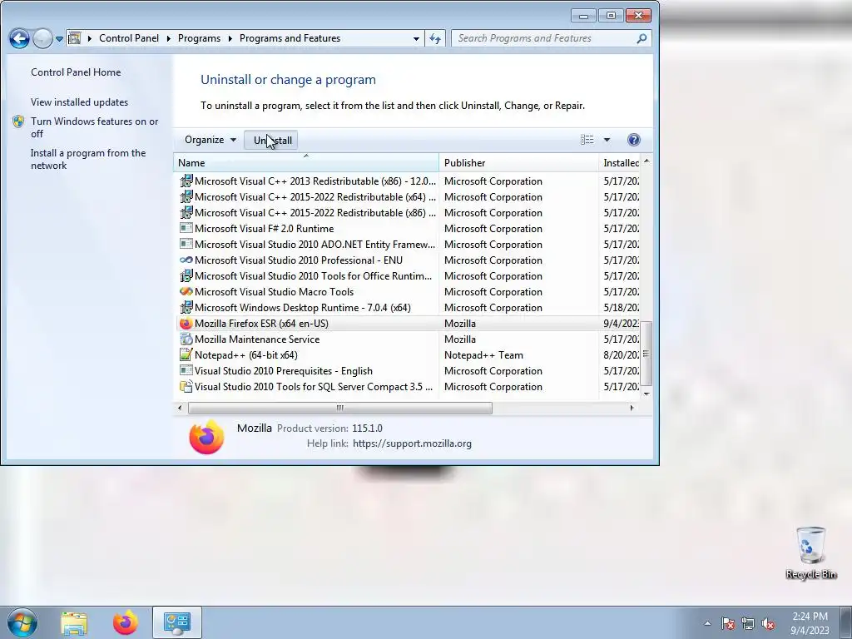Viewport: 852px width, 639px height.
Task: Click 'Microsoft Visual Studio Macro Tools' name text
Action: [x=274, y=292]
